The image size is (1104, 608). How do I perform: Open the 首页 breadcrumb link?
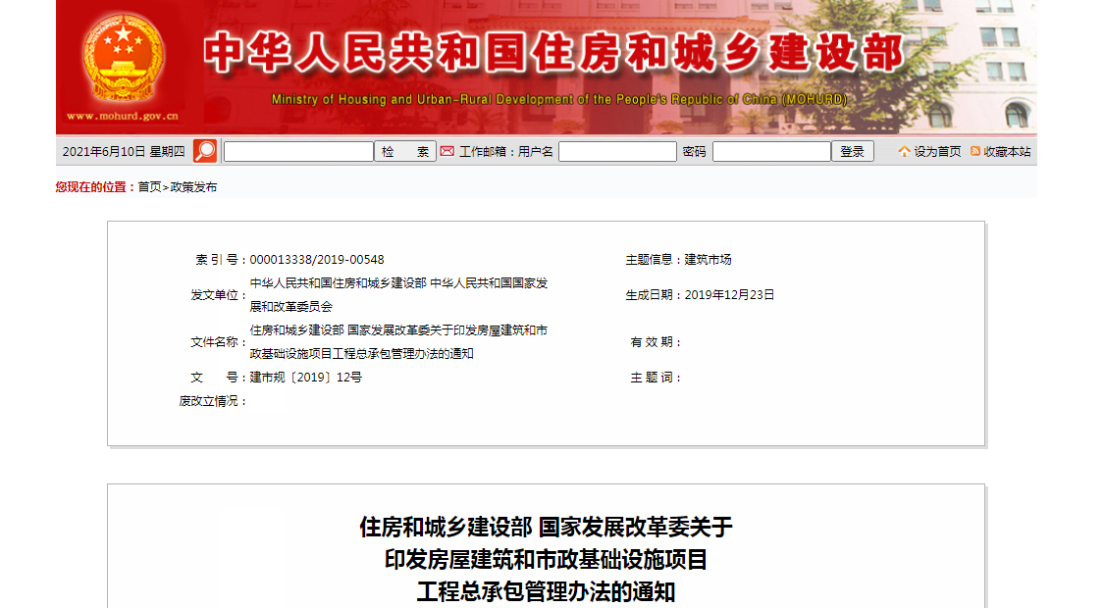click(x=149, y=187)
